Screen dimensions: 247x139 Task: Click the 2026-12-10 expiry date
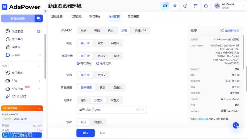click(x=20, y=119)
